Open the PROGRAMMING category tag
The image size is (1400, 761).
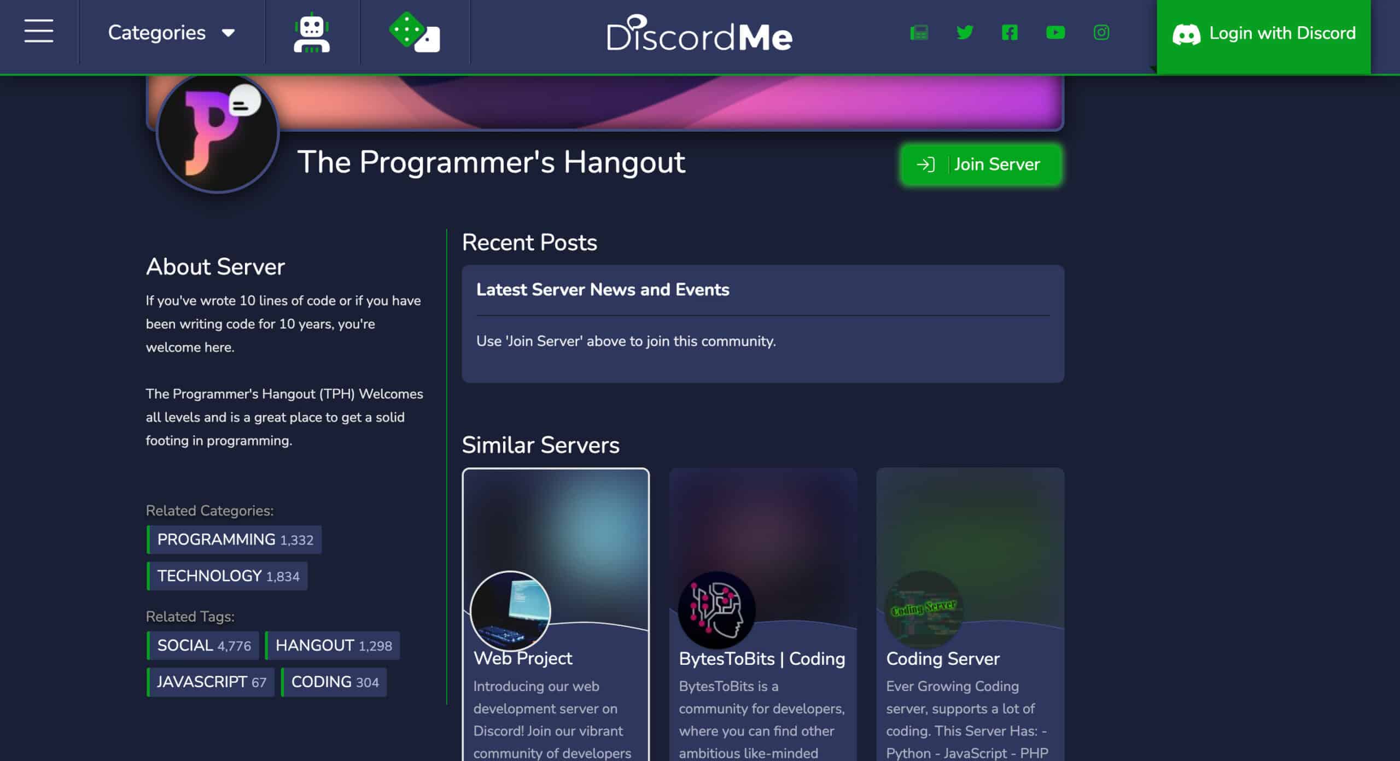235,540
